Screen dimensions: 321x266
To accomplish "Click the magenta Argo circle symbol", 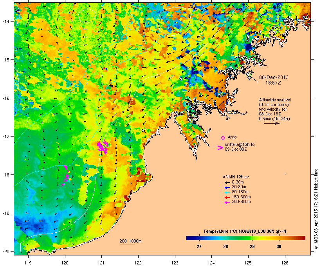I will pos(223,138).
